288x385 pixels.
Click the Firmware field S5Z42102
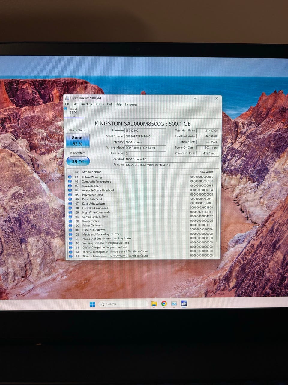(x=145, y=131)
